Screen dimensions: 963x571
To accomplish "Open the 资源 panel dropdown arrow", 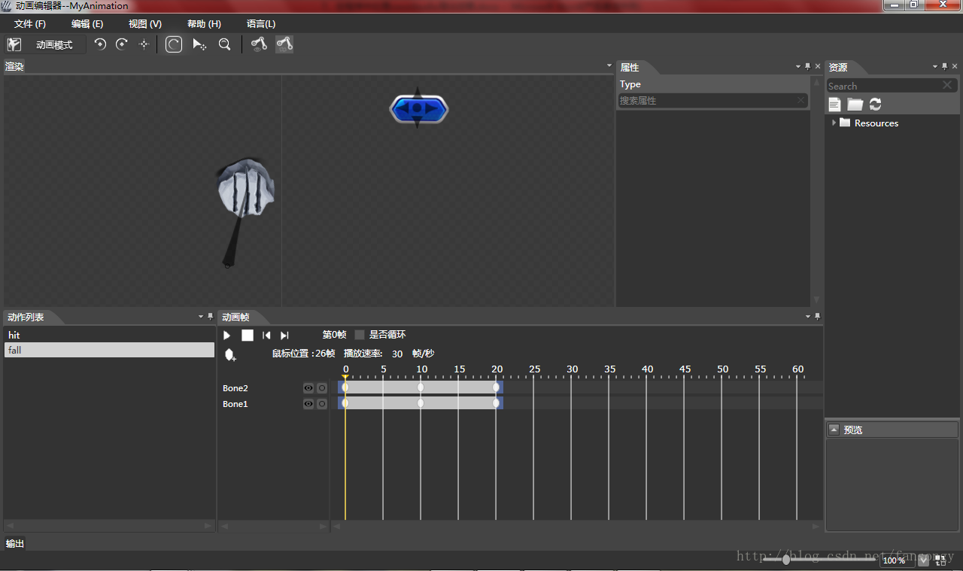I will [935, 66].
